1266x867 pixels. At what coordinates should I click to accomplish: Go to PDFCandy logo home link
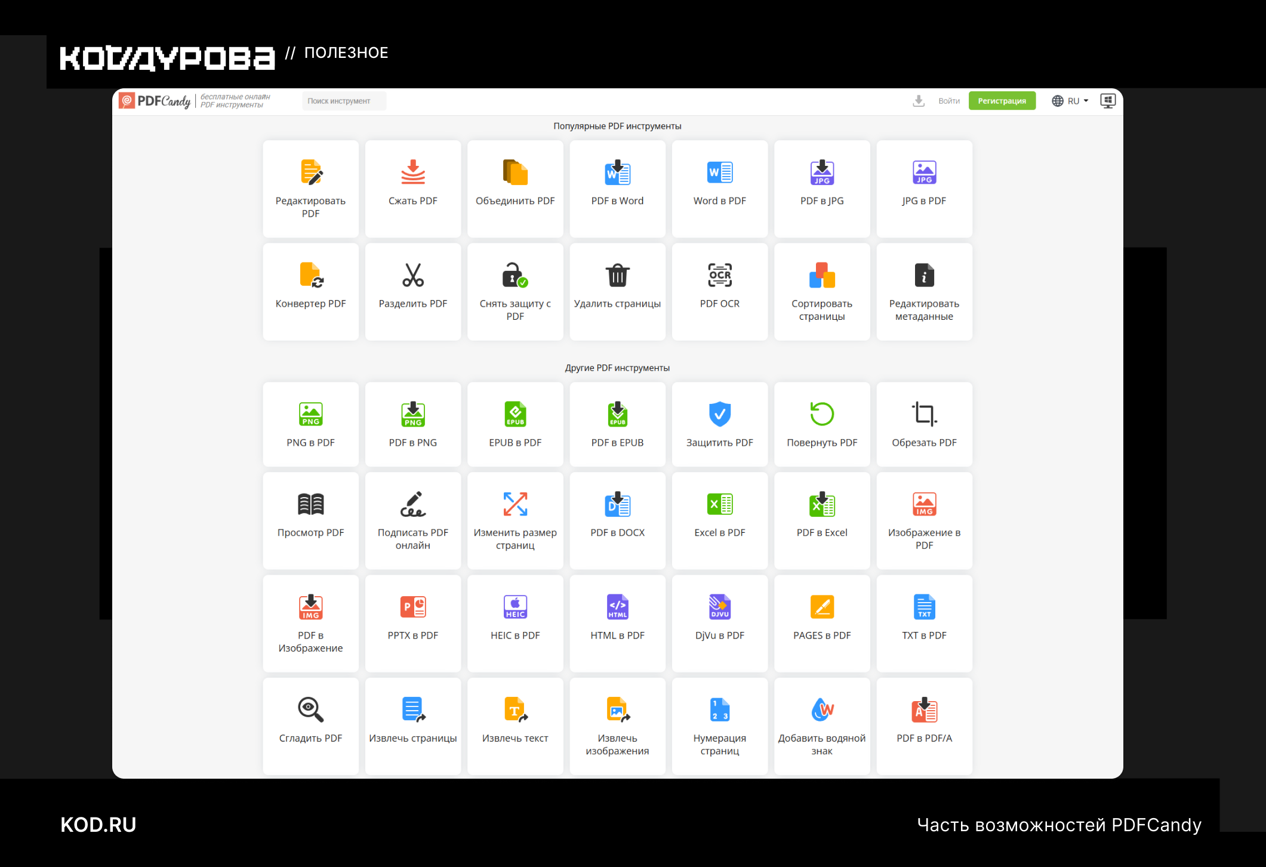[x=155, y=101]
